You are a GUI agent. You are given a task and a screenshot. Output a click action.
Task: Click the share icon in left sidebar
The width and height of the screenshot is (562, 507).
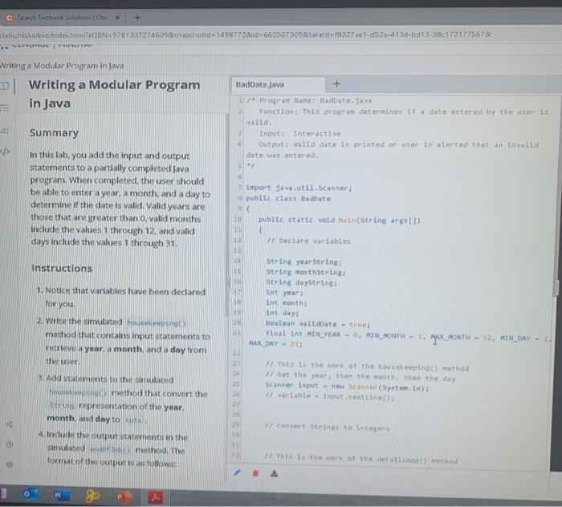(10, 424)
